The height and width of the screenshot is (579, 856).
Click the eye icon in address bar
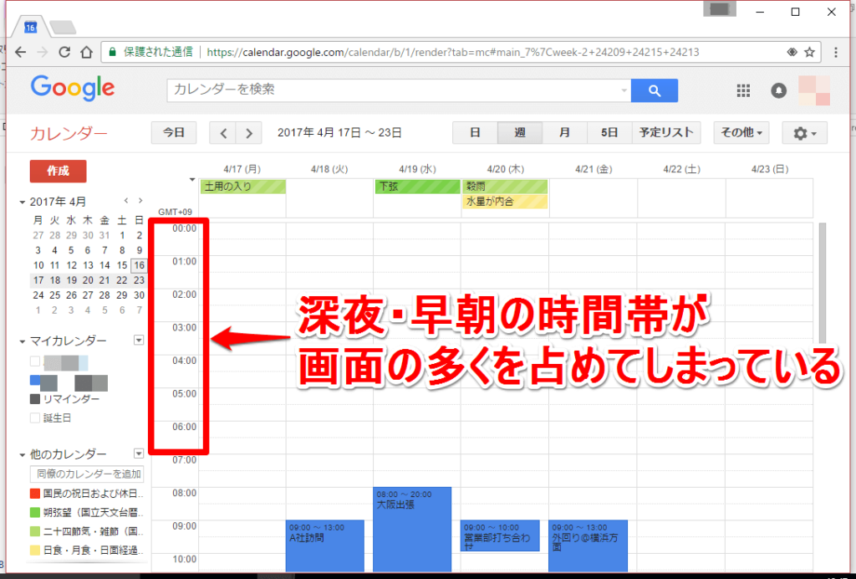tap(792, 52)
